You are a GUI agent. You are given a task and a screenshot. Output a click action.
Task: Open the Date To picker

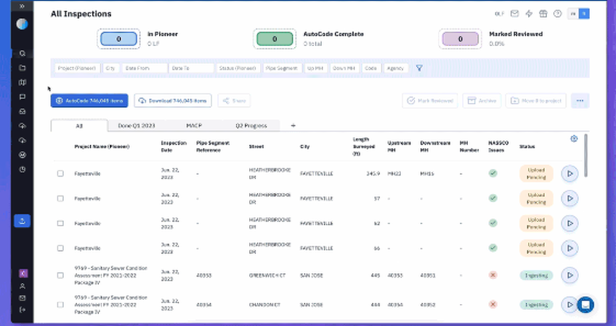tap(192, 68)
